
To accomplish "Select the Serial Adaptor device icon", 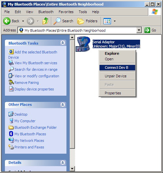I will (83, 44).
